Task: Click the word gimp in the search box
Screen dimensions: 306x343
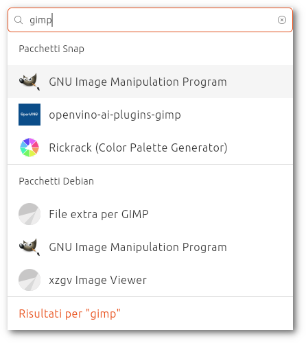Action: click(41, 21)
